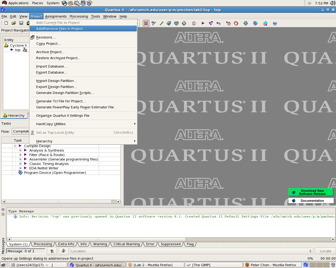
Task: Switch to the Processing messages tab
Action: click(x=43, y=244)
